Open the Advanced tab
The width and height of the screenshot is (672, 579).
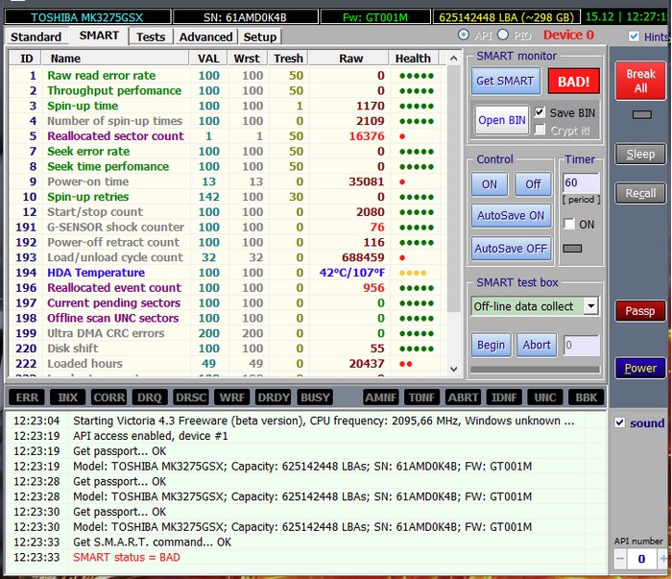[x=205, y=36]
